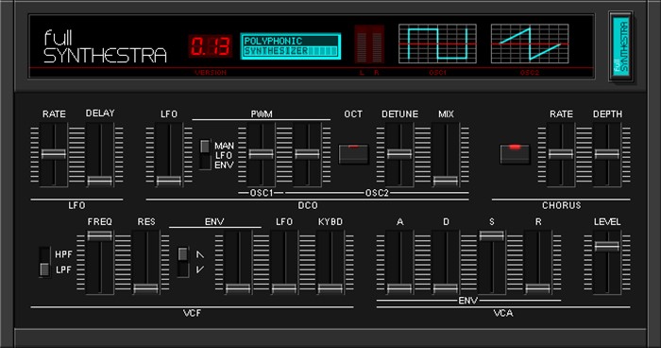Viewport: 661px width, 348px height.
Task: Click the HPF label
Action: (x=63, y=254)
